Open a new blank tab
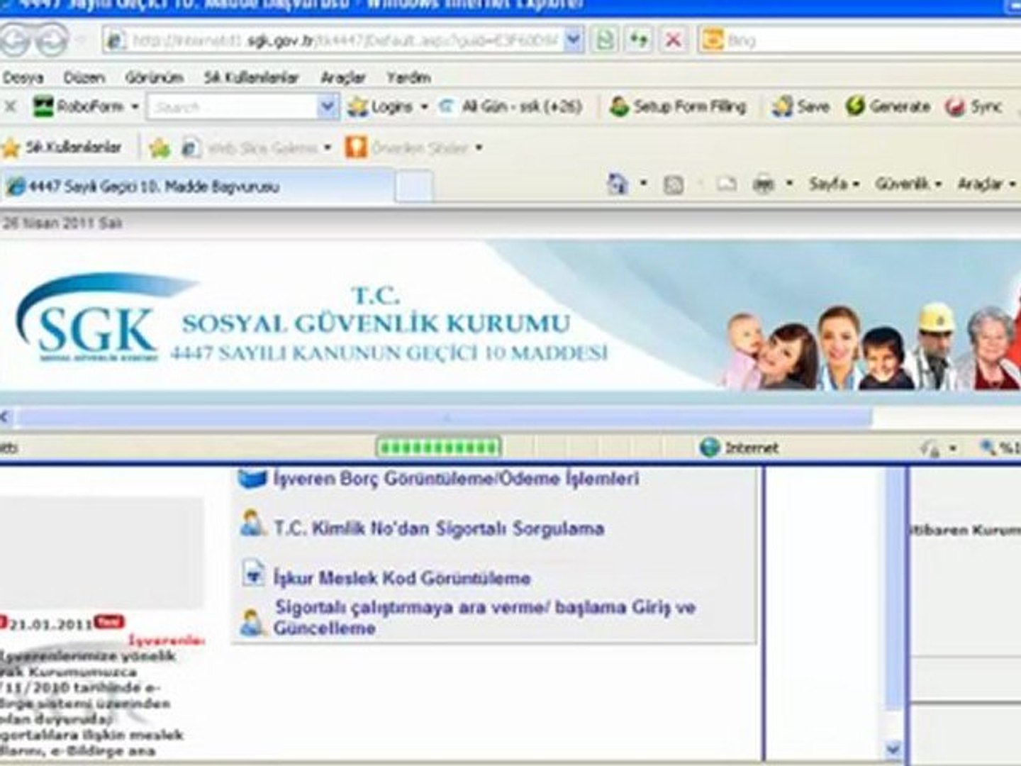The height and width of the screenshot is (766, 1021). point(413,187)
